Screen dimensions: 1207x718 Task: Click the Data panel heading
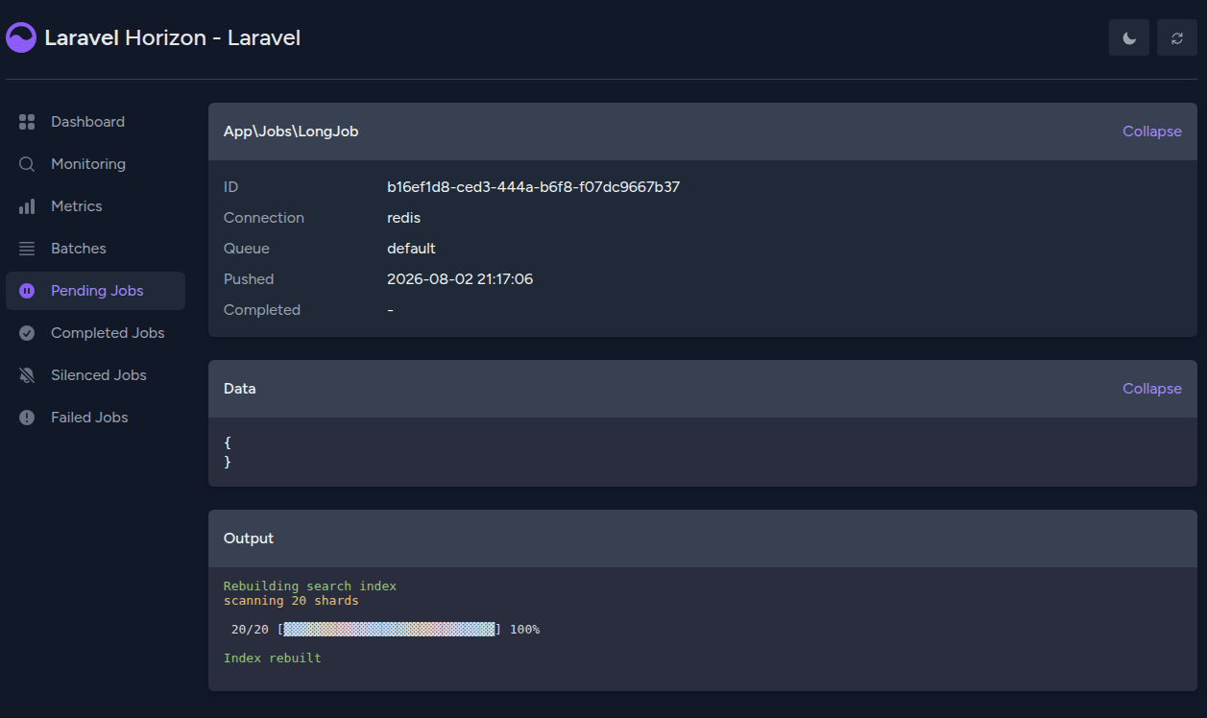tap(240, 389)
